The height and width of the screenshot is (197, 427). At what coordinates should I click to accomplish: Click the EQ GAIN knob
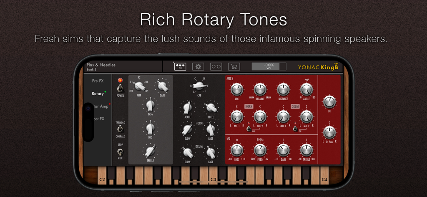point(283,150)
